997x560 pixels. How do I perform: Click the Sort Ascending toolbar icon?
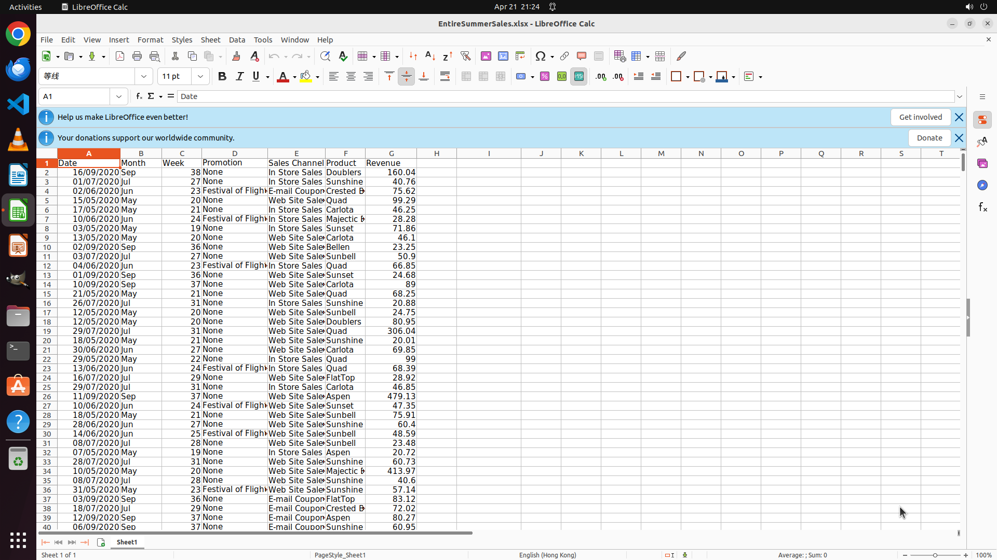430,56
